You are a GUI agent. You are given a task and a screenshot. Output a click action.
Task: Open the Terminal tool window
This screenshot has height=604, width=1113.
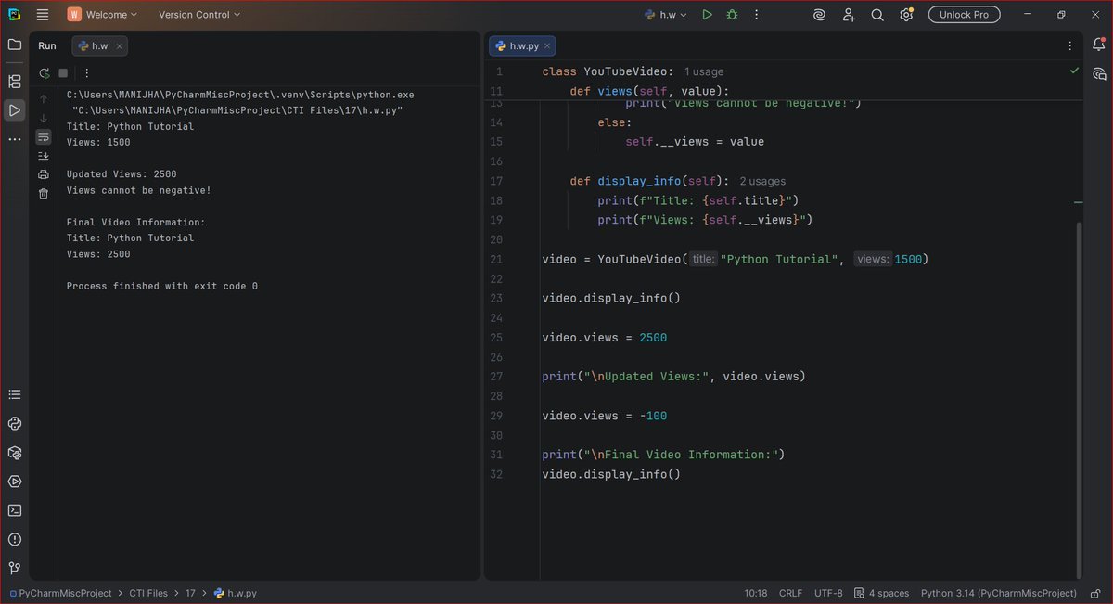[x=15, y=510]
